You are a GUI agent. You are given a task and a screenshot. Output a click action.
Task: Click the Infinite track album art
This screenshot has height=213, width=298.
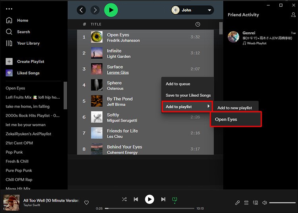pyautogui.click(x=97, y=53)
